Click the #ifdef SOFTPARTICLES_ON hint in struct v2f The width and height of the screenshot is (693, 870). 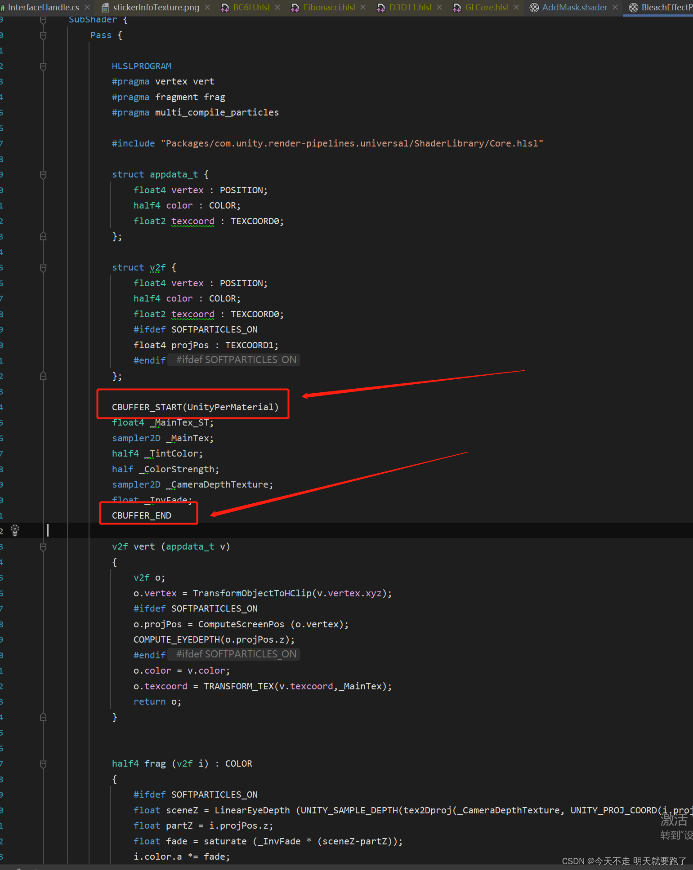click(234, 360)
